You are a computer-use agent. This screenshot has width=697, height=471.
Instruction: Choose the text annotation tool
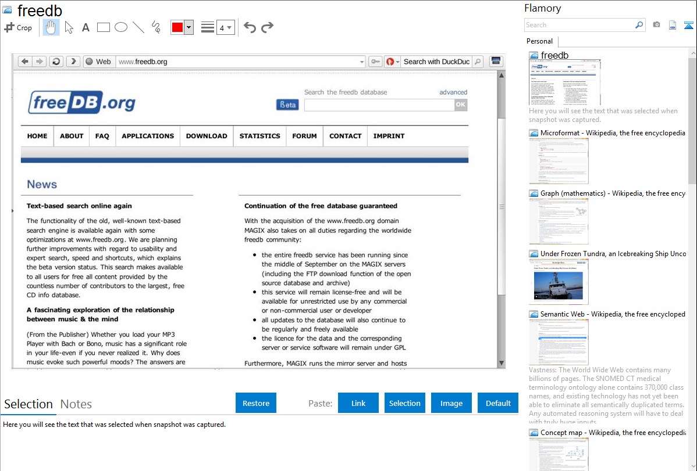click(86, 27)
